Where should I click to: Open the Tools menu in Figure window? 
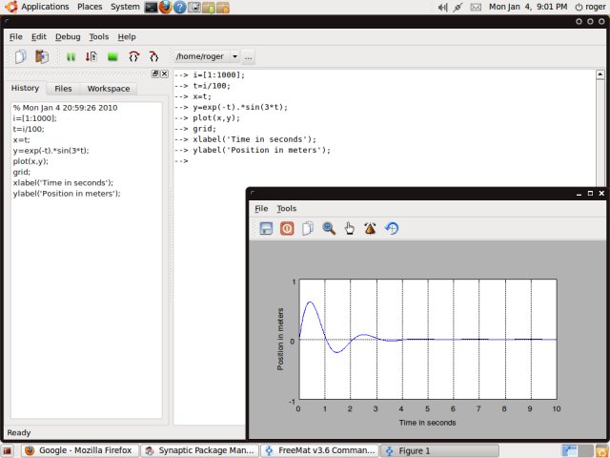286,208
